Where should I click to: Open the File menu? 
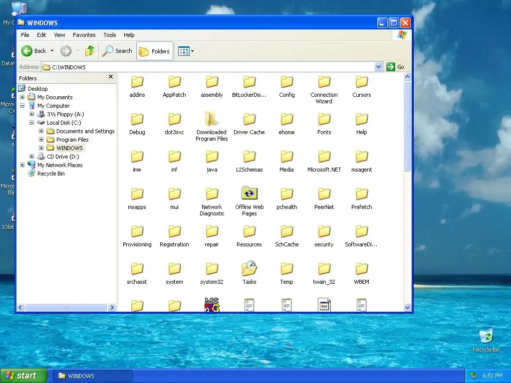tap(25, 35)
